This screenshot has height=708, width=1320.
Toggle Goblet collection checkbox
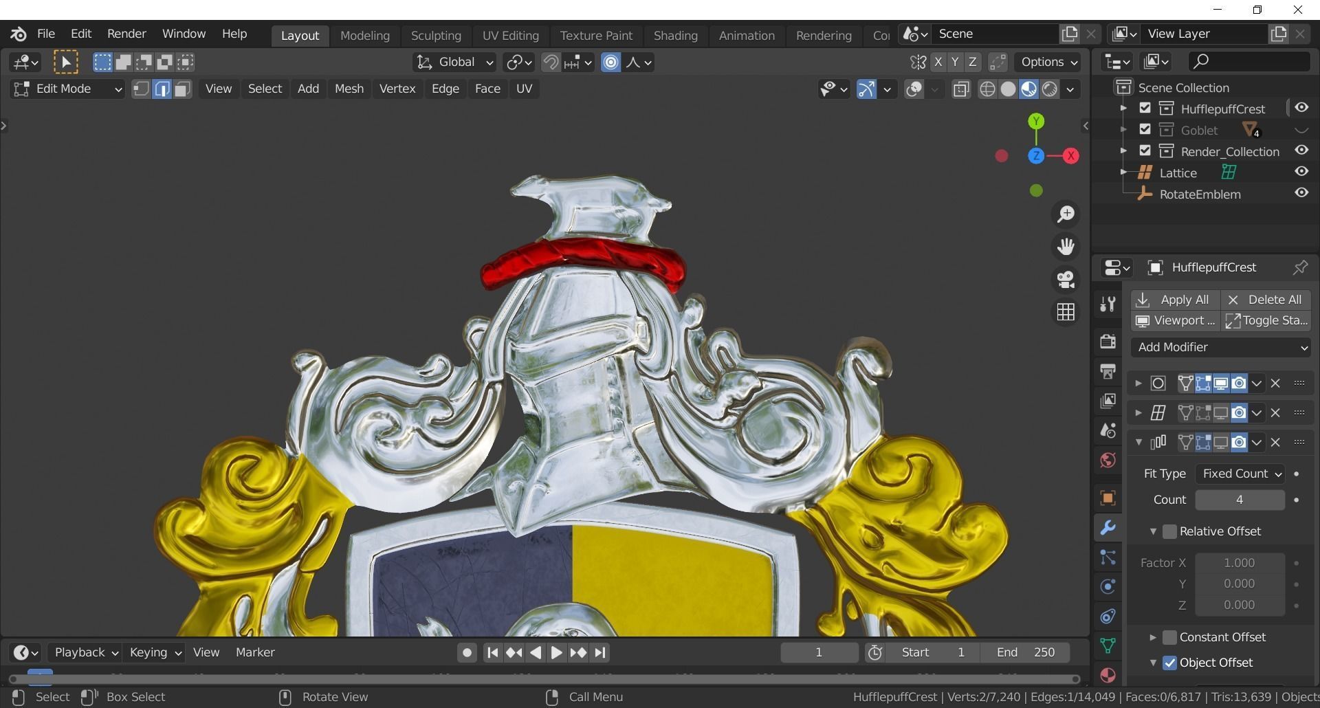click(1145, 129)
